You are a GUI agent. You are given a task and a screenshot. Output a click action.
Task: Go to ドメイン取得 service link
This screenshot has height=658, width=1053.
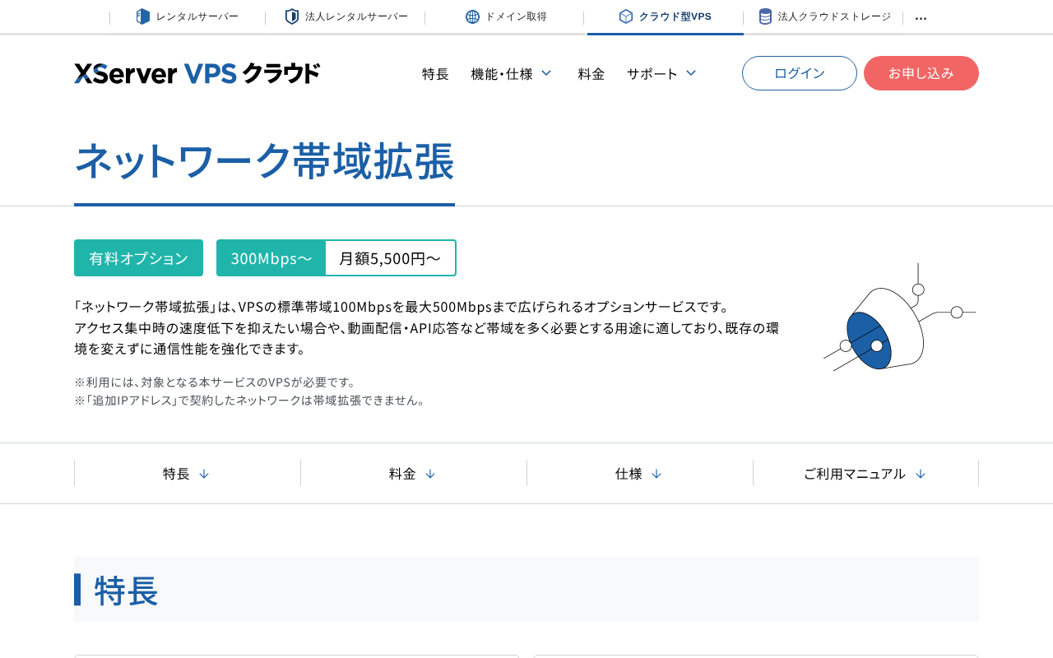(505, 17)
